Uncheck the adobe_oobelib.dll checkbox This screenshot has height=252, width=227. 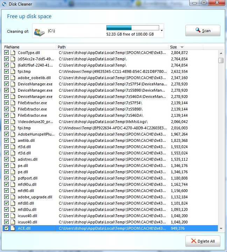(x=6, y=78)
